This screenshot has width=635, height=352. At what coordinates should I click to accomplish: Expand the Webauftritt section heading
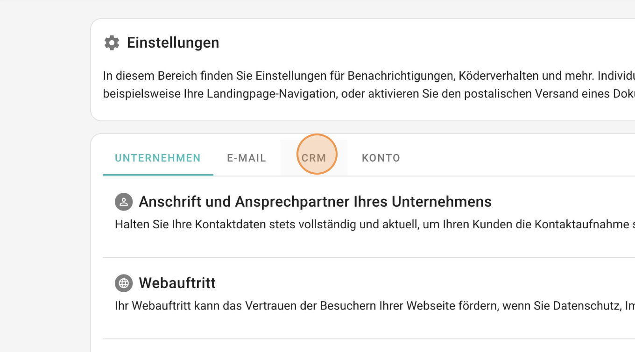[177, 283]
